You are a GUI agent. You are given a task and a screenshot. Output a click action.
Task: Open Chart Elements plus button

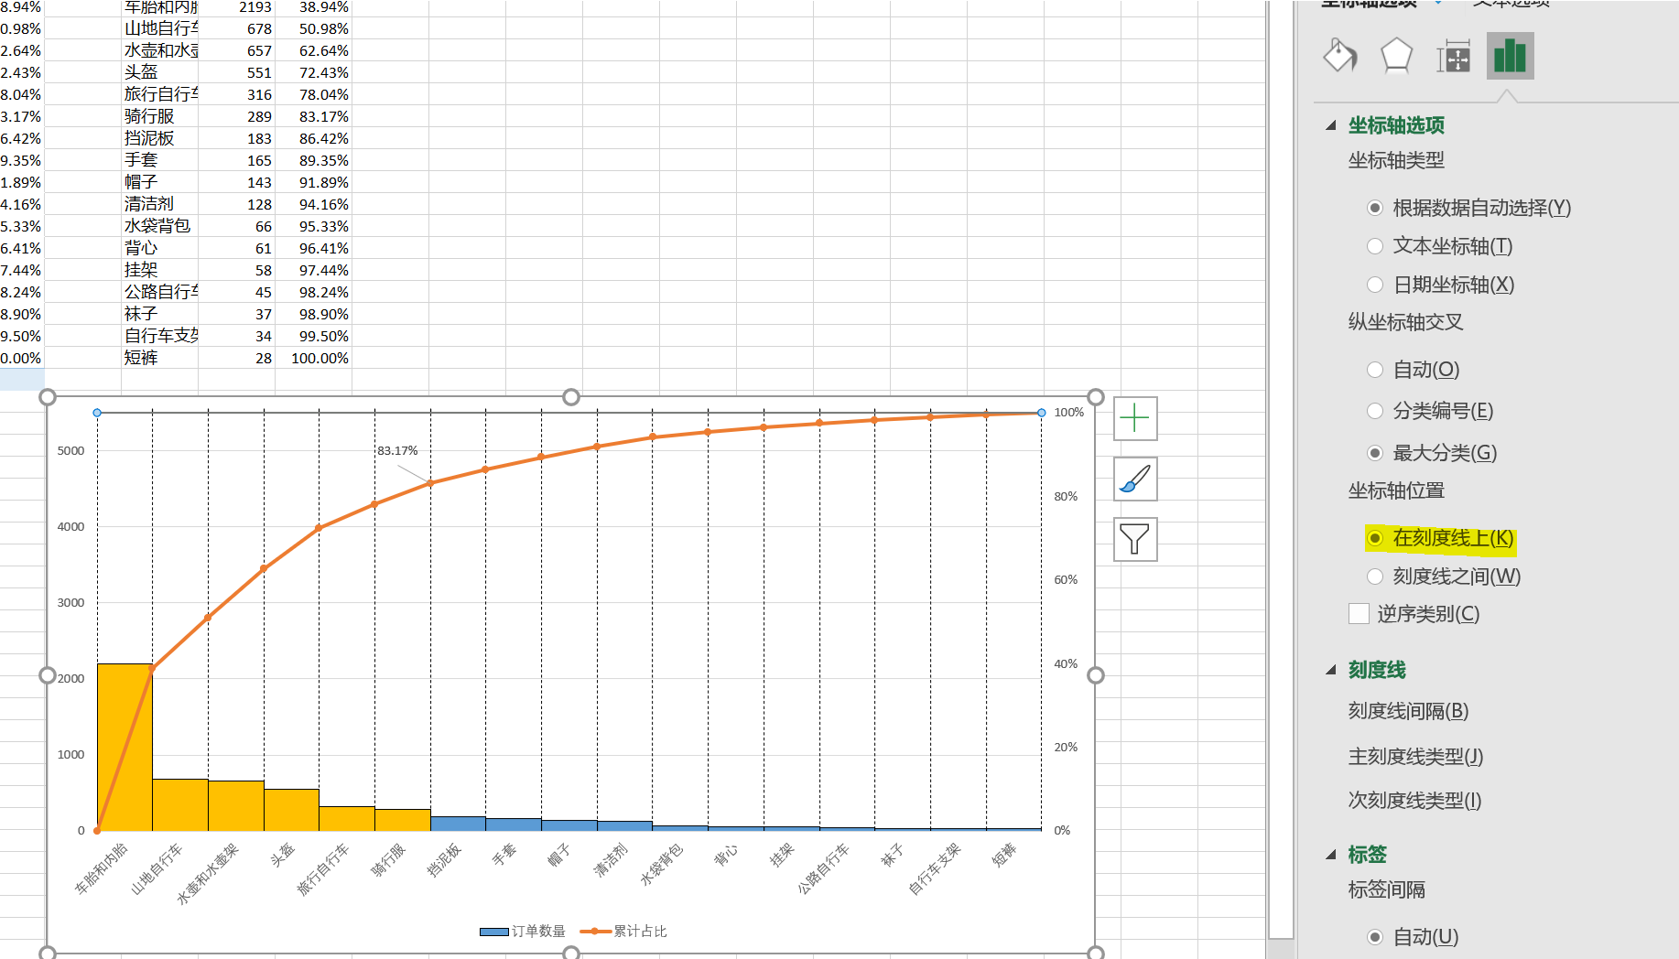[x=1135, y=418]
